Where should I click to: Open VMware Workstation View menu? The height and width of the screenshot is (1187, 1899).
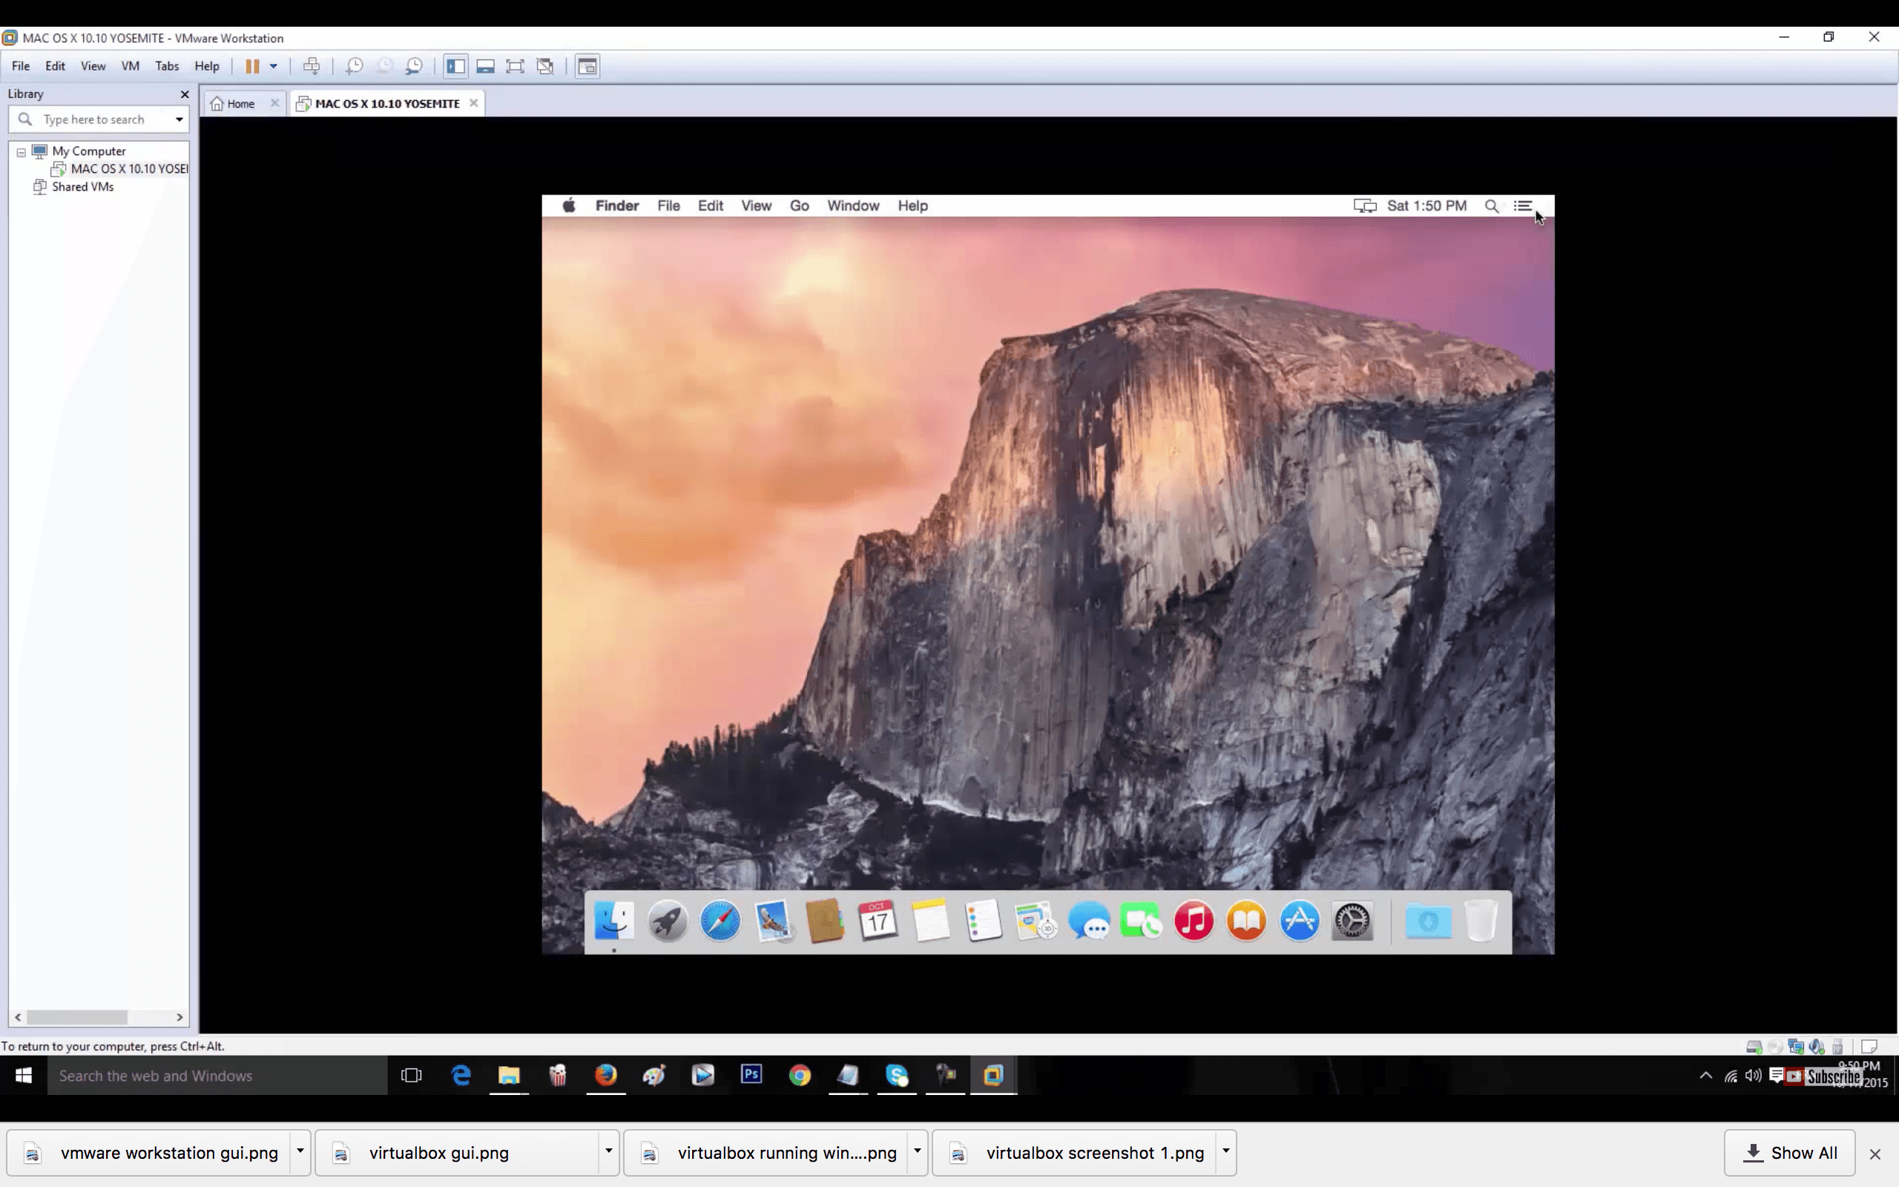pos(93,65)
